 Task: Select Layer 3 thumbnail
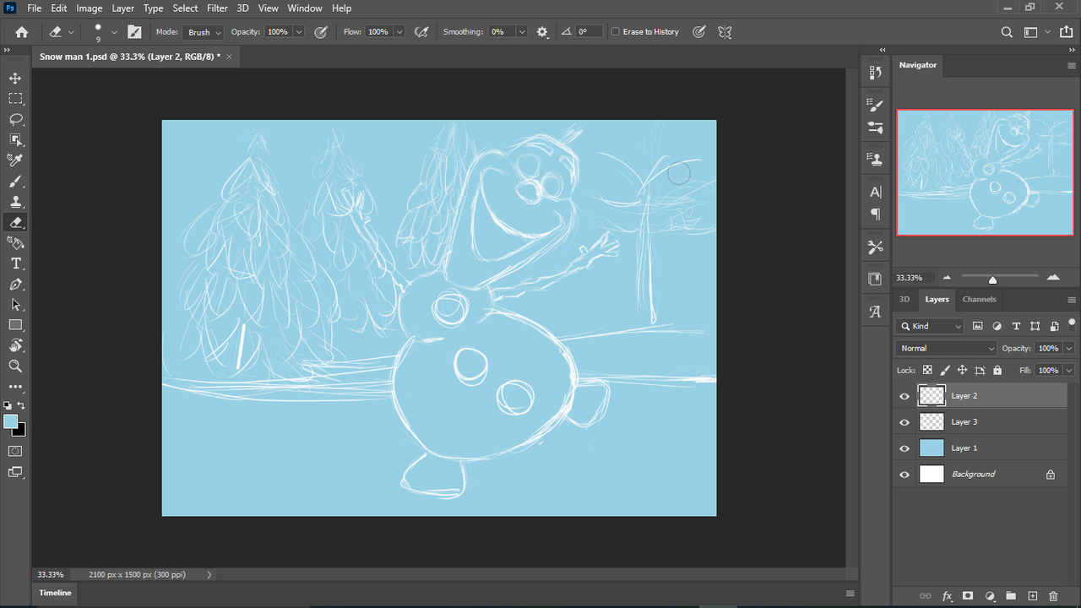[932, 422]
